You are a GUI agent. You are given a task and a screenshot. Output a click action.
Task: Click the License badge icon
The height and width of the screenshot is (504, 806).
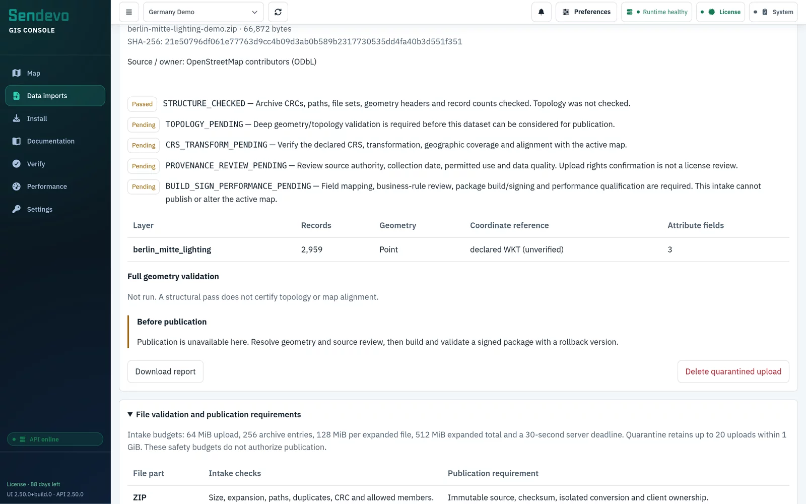point(712,12)
